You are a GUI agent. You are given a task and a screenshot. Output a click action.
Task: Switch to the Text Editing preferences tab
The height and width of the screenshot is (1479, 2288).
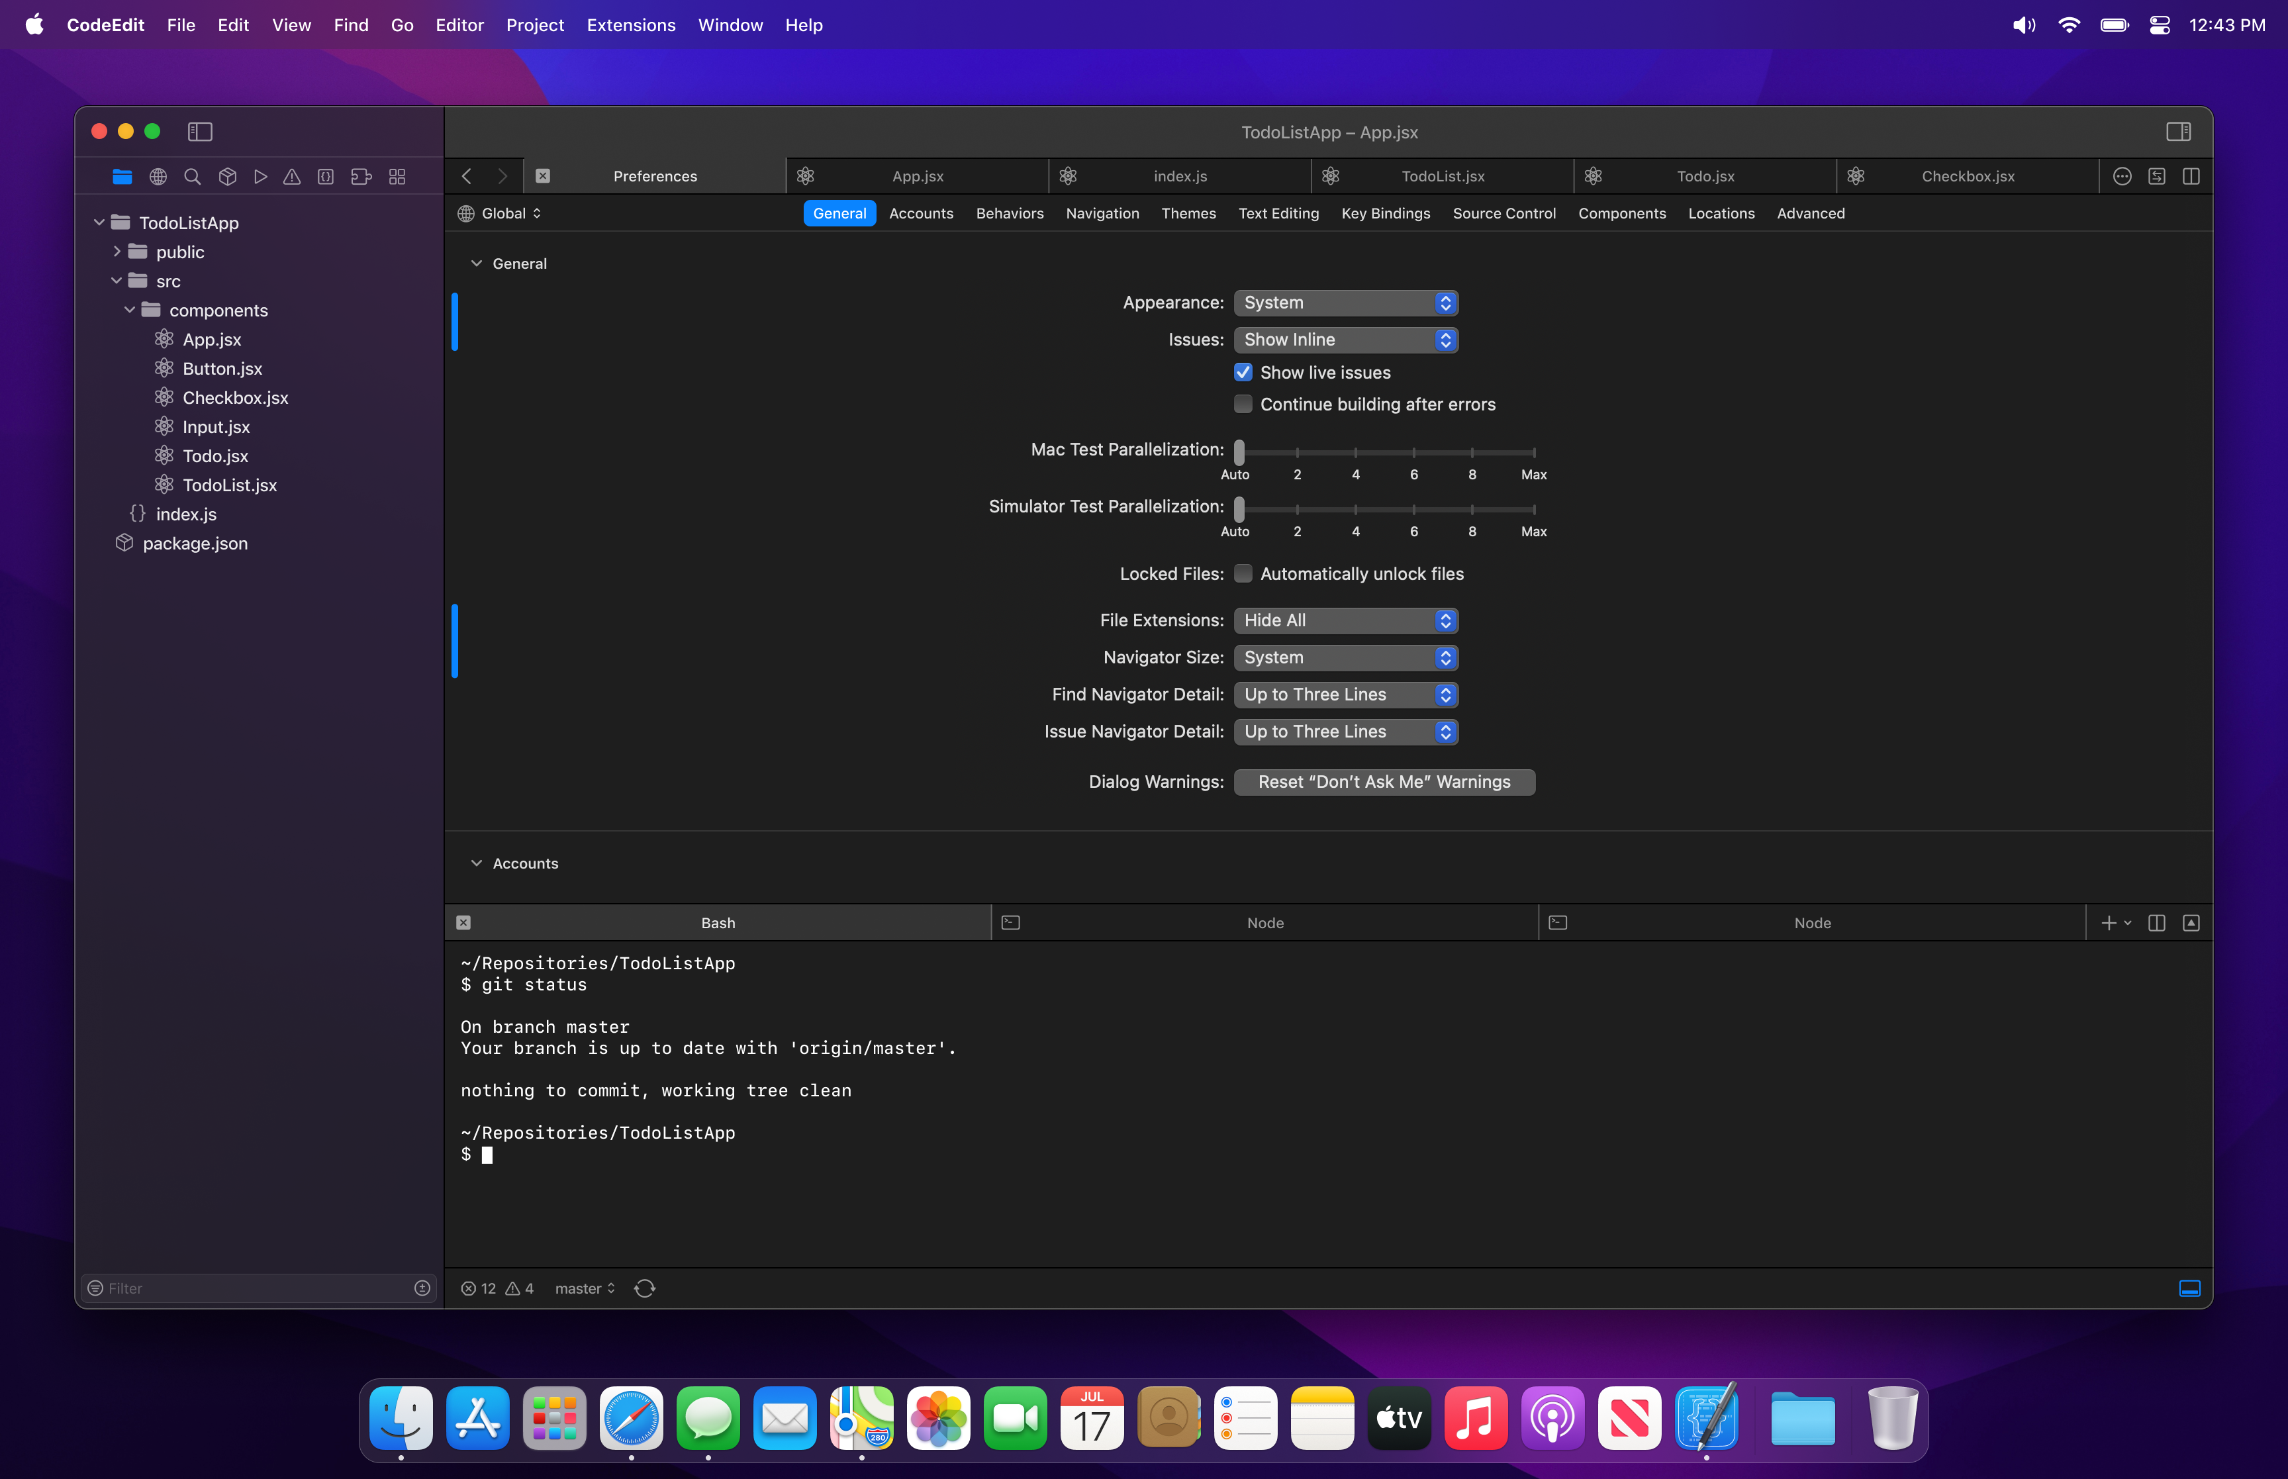click(x=1278, y=213)
